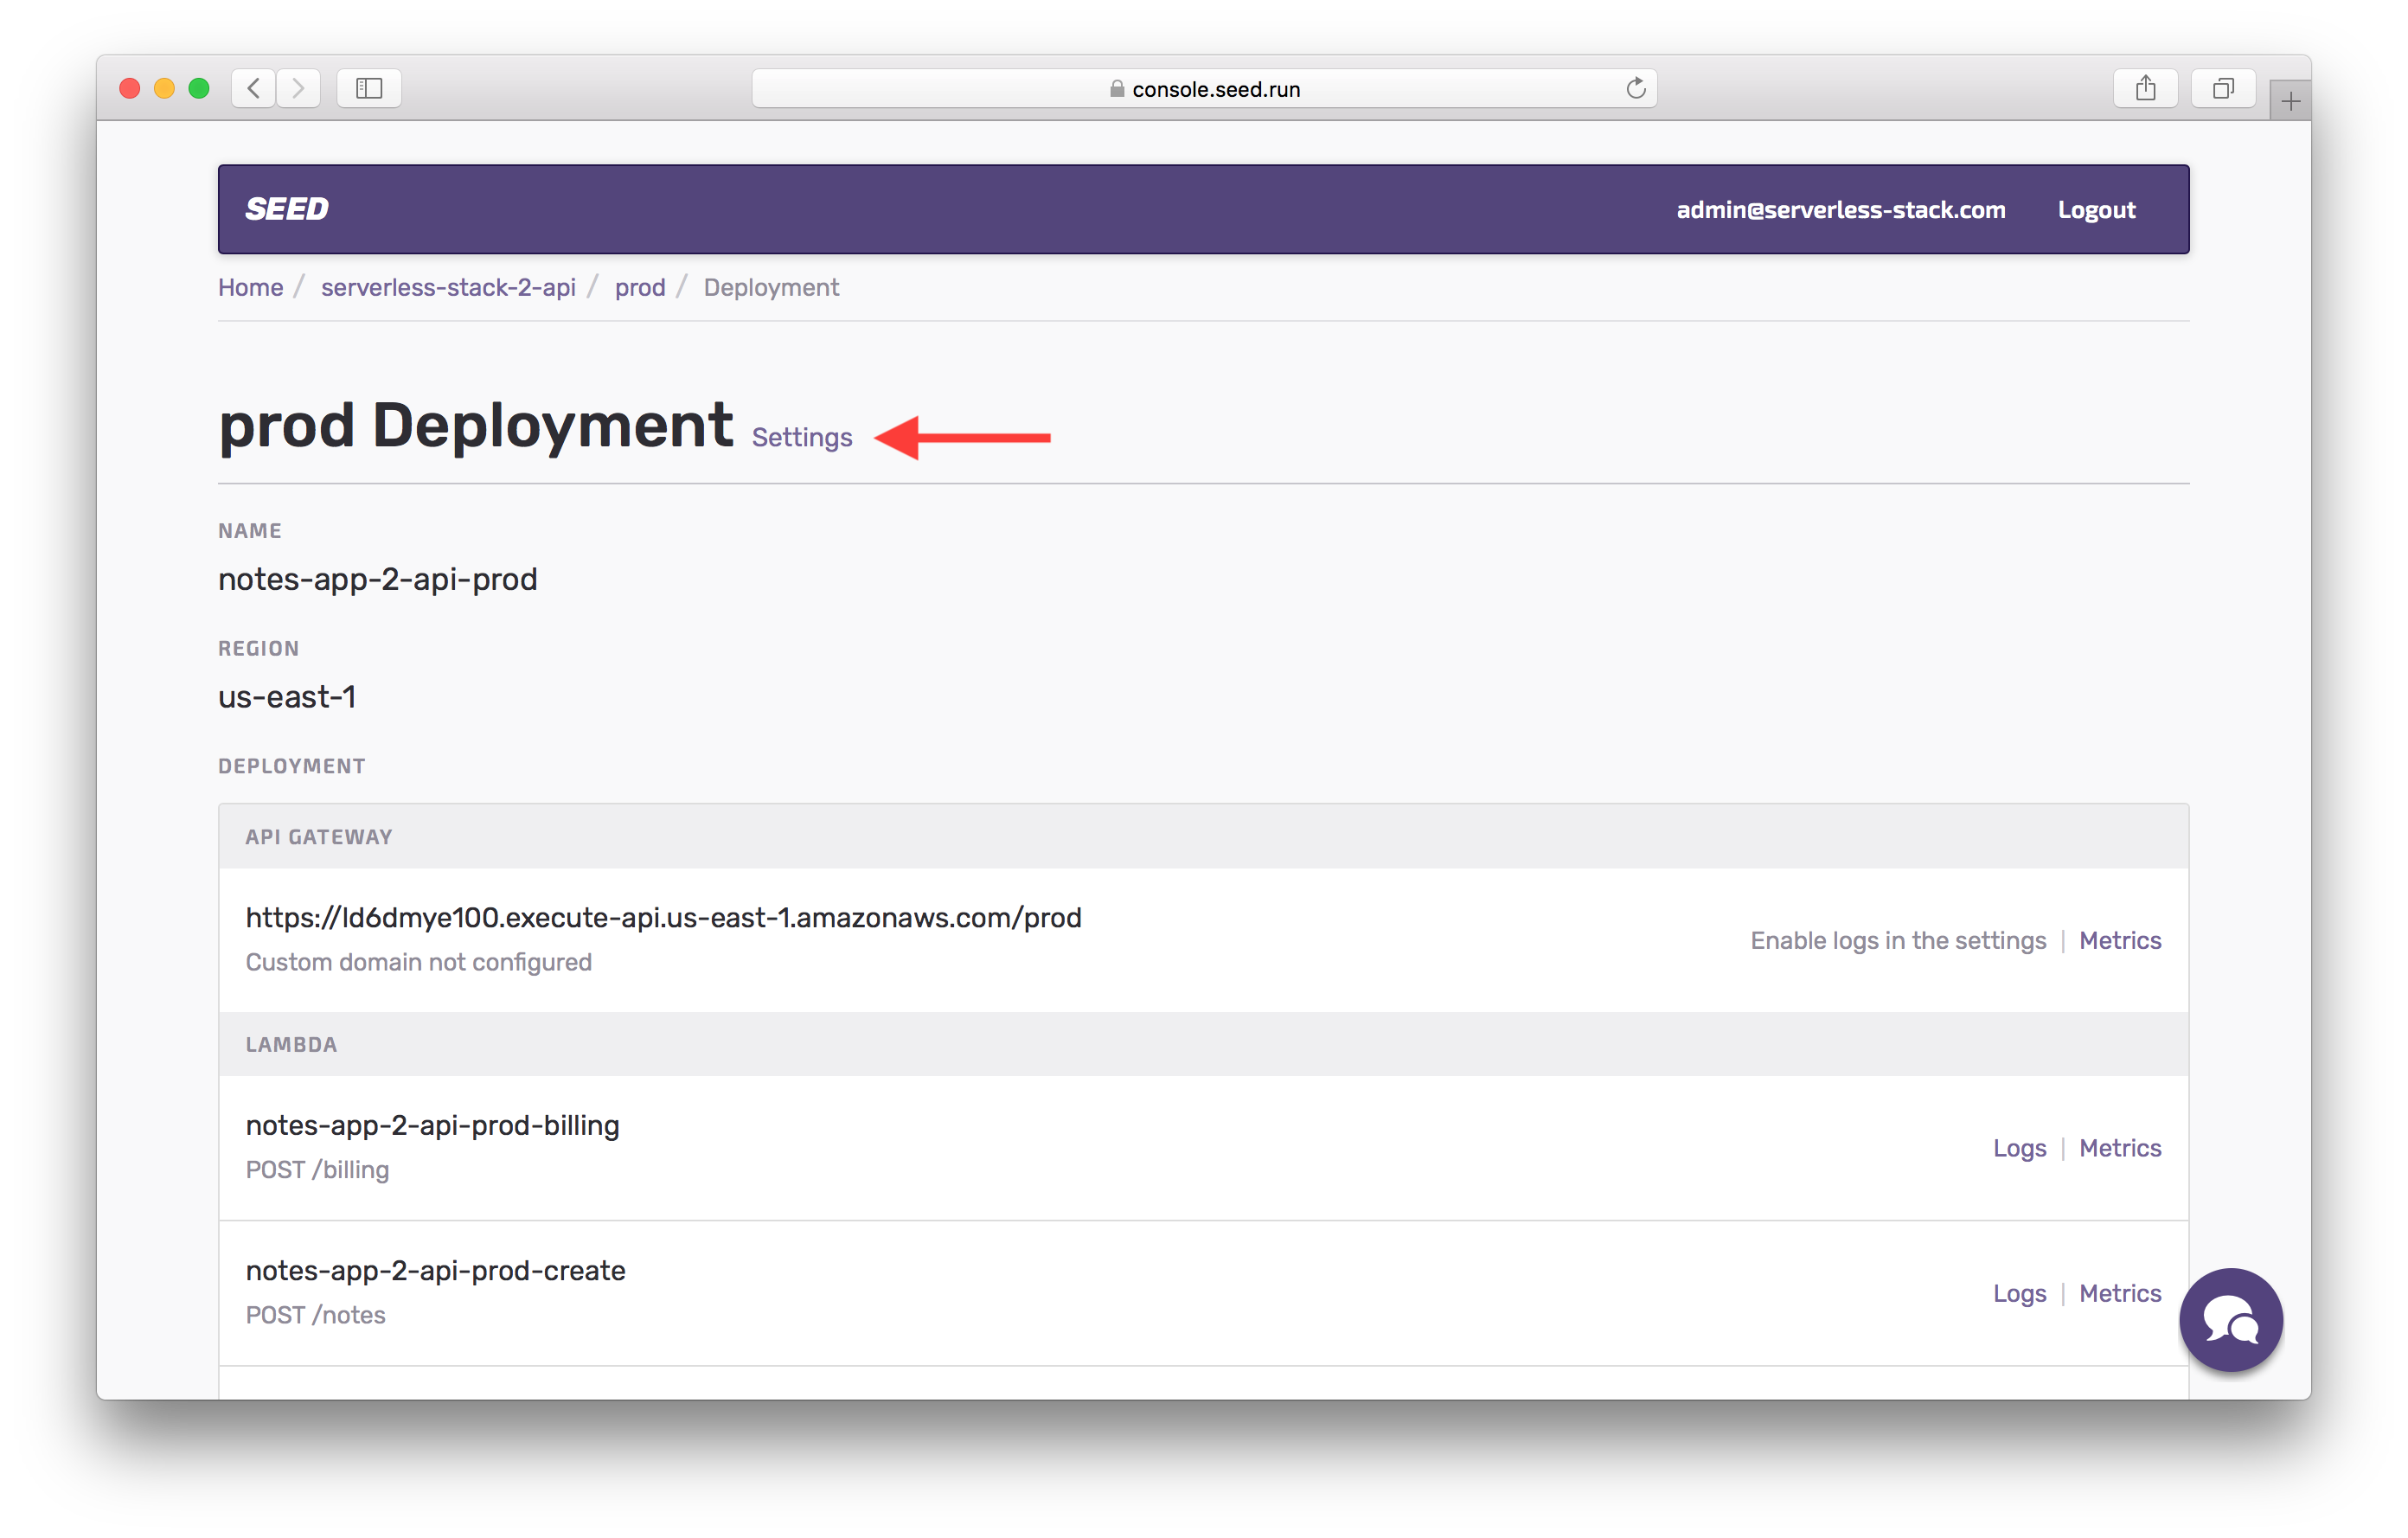
Task: Toggle the Safari sidebar icon
Action: point(369,88)
